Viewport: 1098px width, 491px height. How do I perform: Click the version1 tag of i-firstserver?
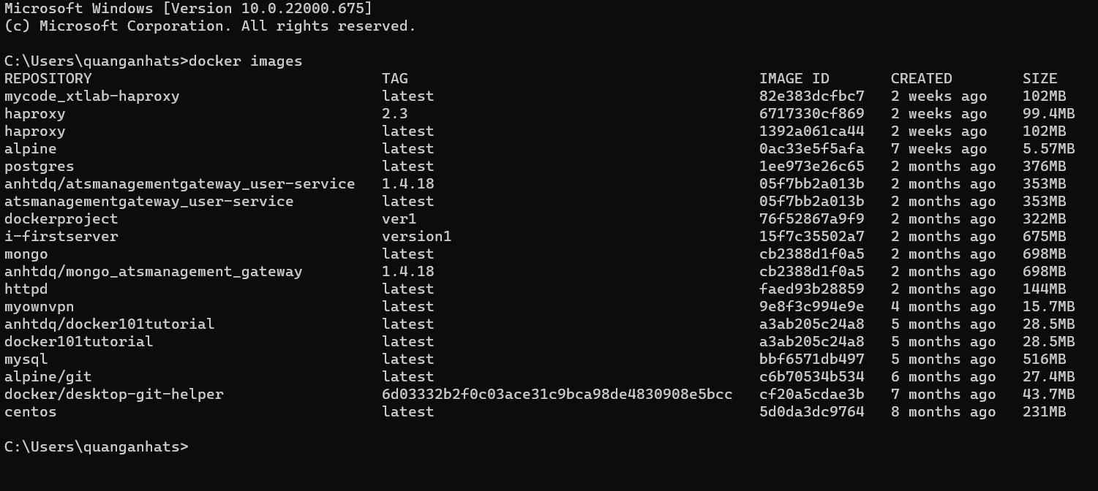[x=416, y=237]
